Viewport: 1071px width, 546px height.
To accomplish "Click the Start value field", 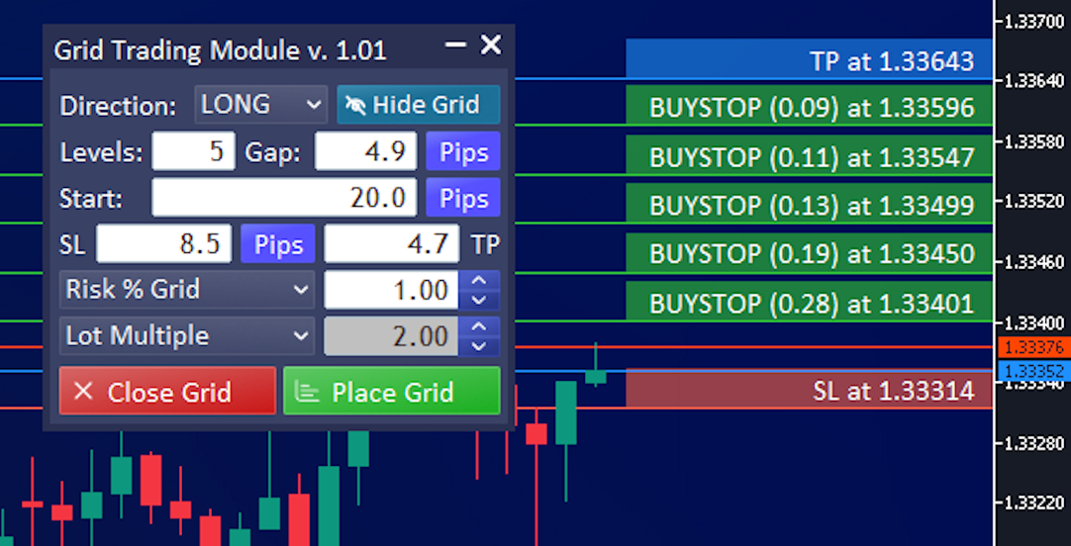I will [284, 198].
